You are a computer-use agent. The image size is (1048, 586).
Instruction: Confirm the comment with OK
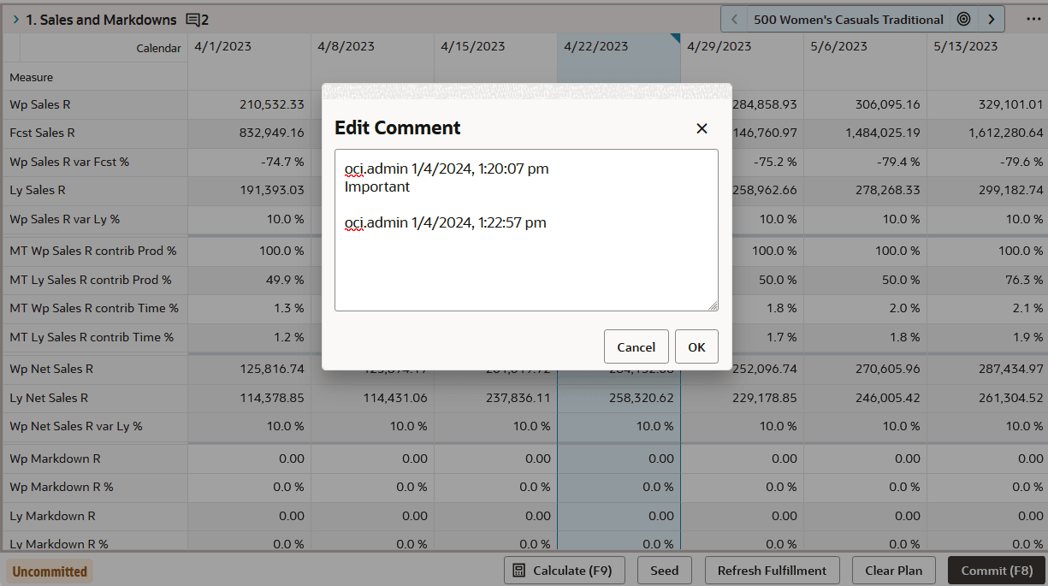point(696,346)
